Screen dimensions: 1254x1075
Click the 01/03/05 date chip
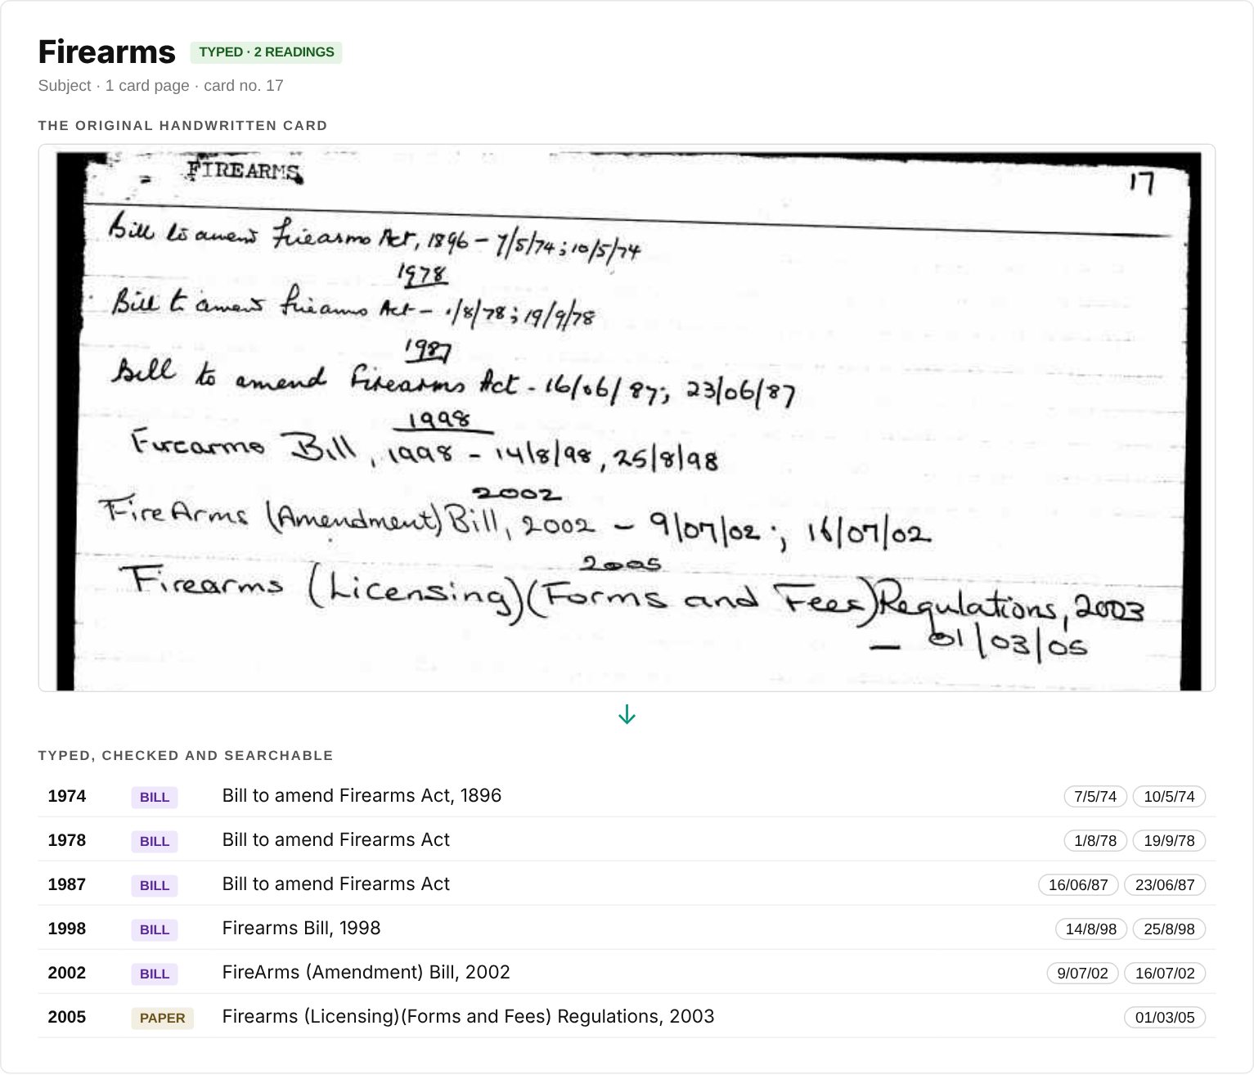pyautogui.click(x=1165, y=1018)
